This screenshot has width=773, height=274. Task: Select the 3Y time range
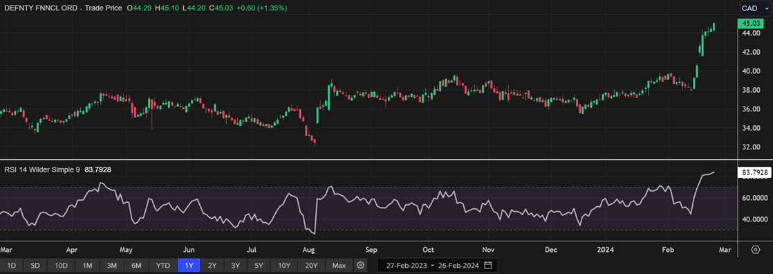(236, 266)
